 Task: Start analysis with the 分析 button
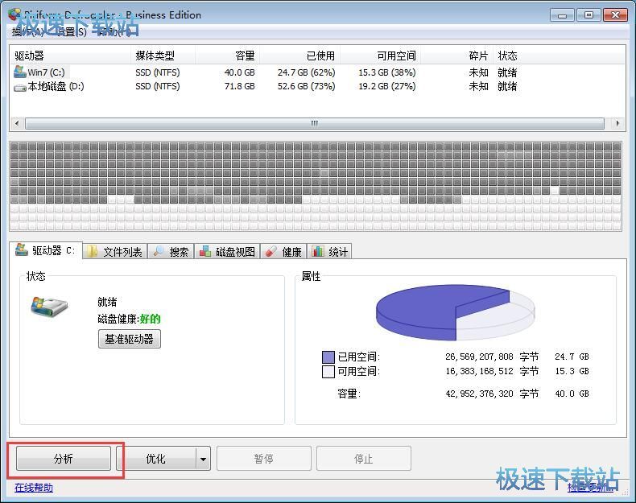[x=64, y=459]
